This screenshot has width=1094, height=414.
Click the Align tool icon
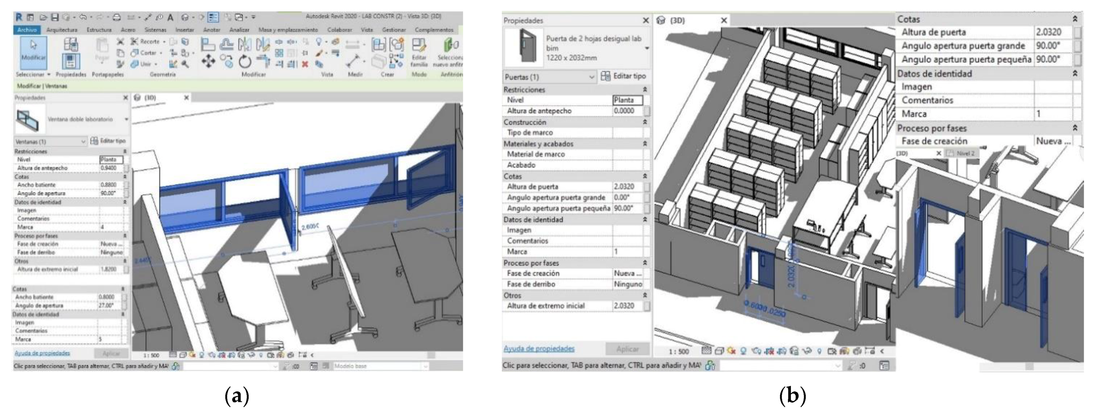208,44
